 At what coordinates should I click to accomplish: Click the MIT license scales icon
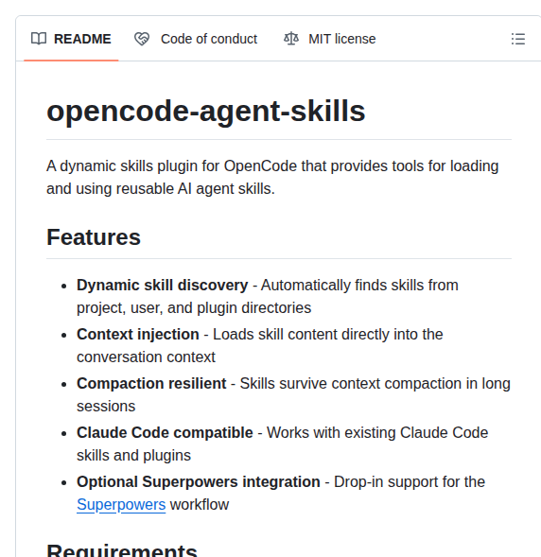point(291,39)
